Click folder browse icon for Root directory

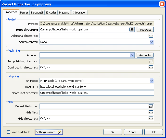click(x=131, y=30)
